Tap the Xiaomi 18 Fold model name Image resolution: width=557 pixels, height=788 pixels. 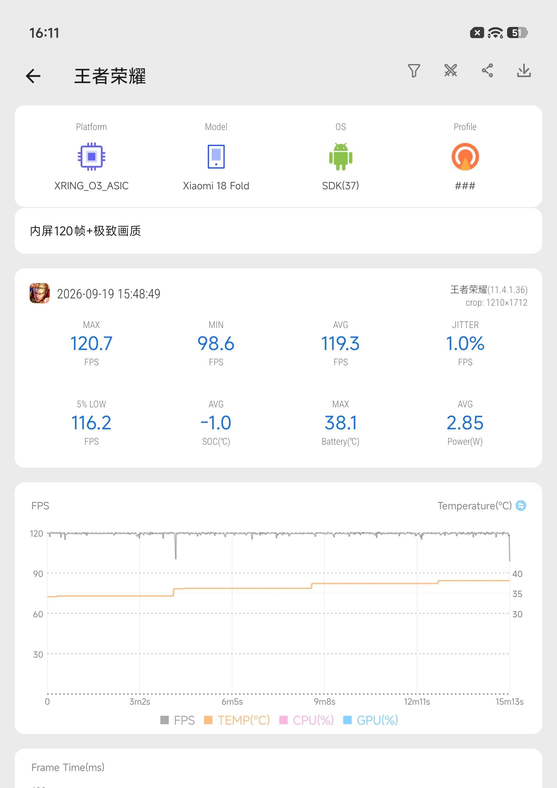point(216,186)
